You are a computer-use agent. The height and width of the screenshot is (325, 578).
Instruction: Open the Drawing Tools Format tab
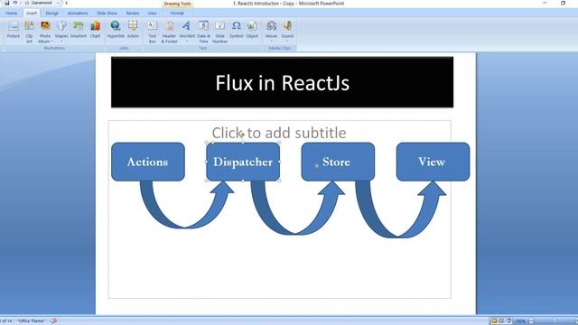coord(177,13)
